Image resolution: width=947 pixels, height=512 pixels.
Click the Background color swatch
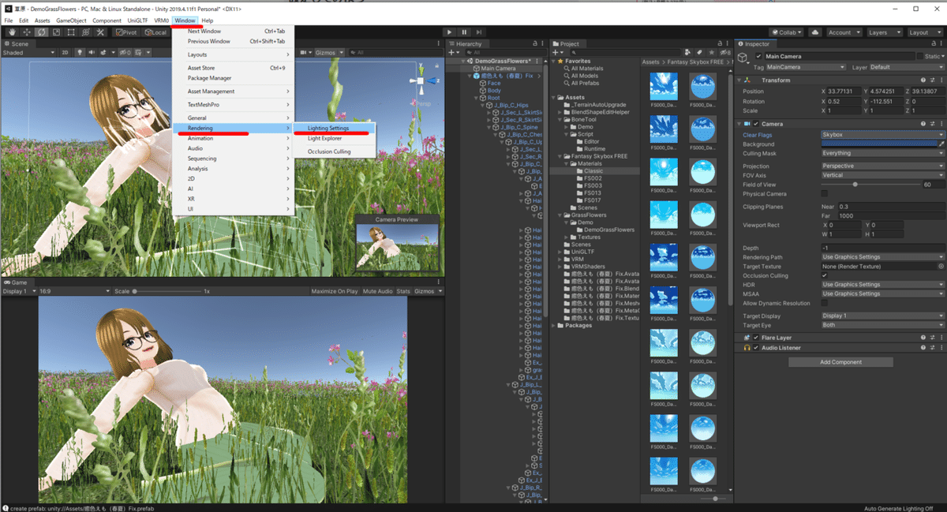879,144
